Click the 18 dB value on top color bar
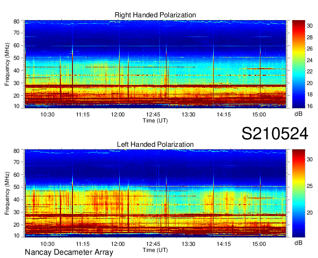Screen dimensions: 318x258 click(x=310, y=95)
